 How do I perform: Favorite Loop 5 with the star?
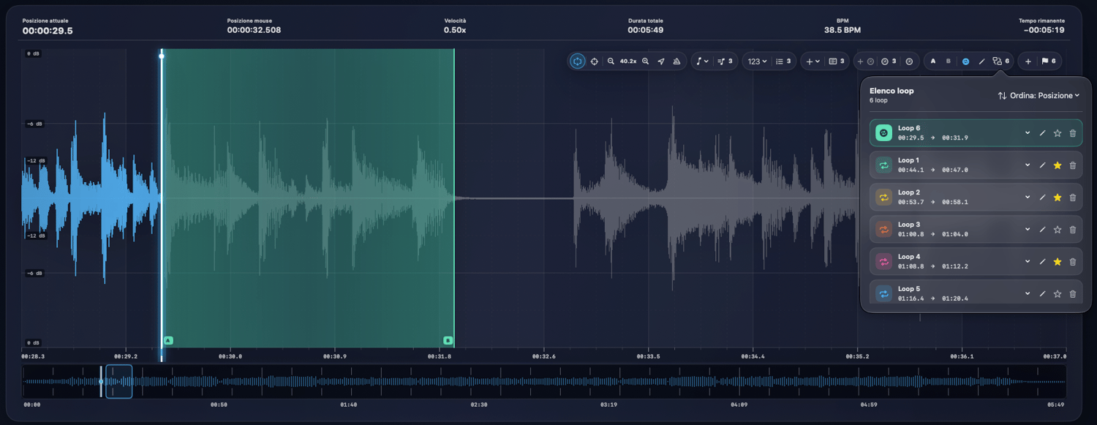pos(1058,294)
